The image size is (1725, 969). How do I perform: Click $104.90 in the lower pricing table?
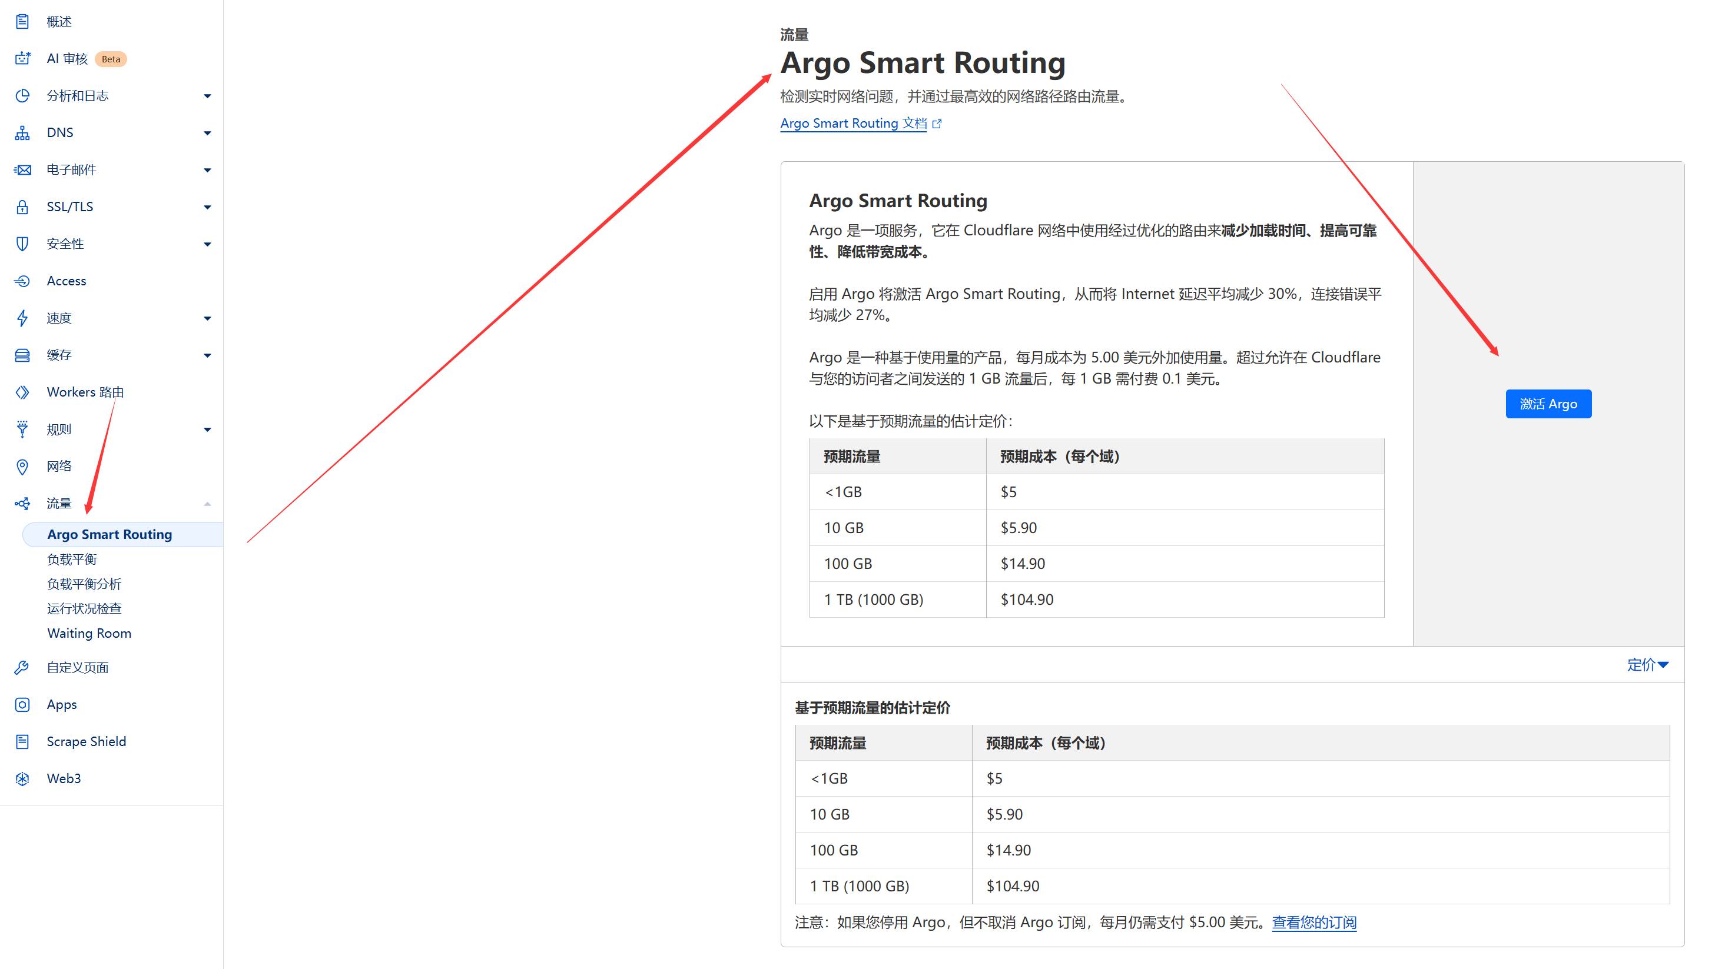coord(1013,886)
